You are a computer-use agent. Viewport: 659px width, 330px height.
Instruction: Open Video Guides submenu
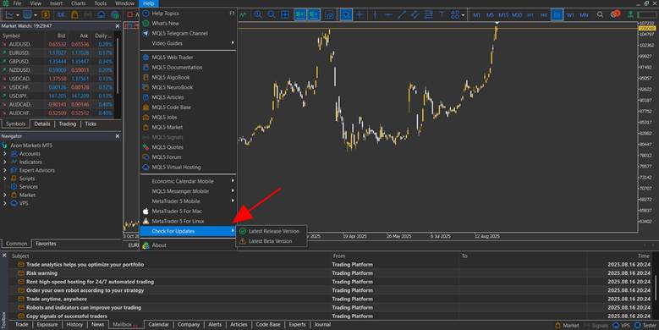(x=188, y=43)
